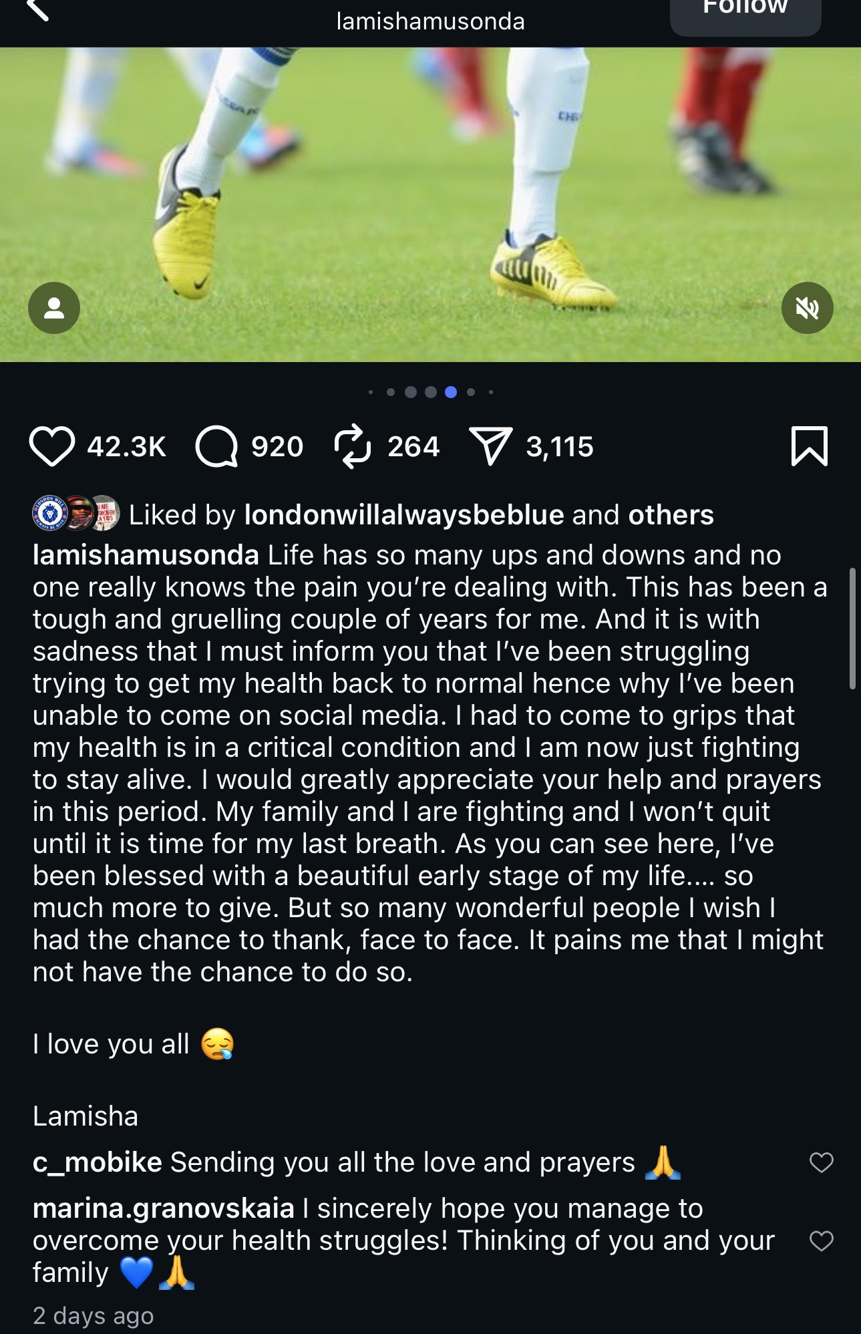
Task: Like c_mobike's comment
Action: pos(821,1163)
